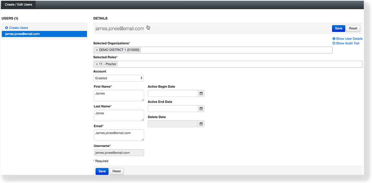Select the Create / Edit Users tab
372x183 pixels.
click(18, 5)
